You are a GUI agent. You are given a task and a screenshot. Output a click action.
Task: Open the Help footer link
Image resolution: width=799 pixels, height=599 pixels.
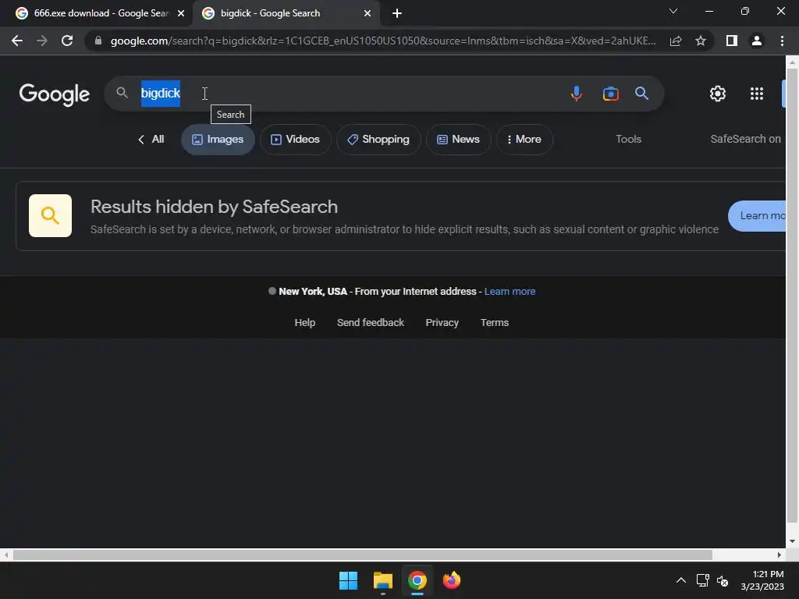tap(305, 323)
